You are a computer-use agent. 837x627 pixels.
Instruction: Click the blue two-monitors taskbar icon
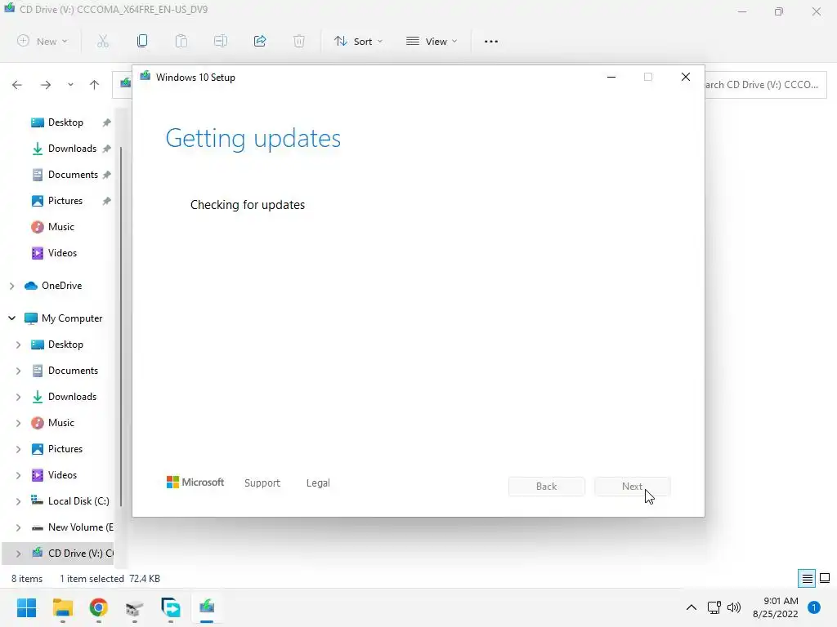pyautogui.click(x=170, y=607)
